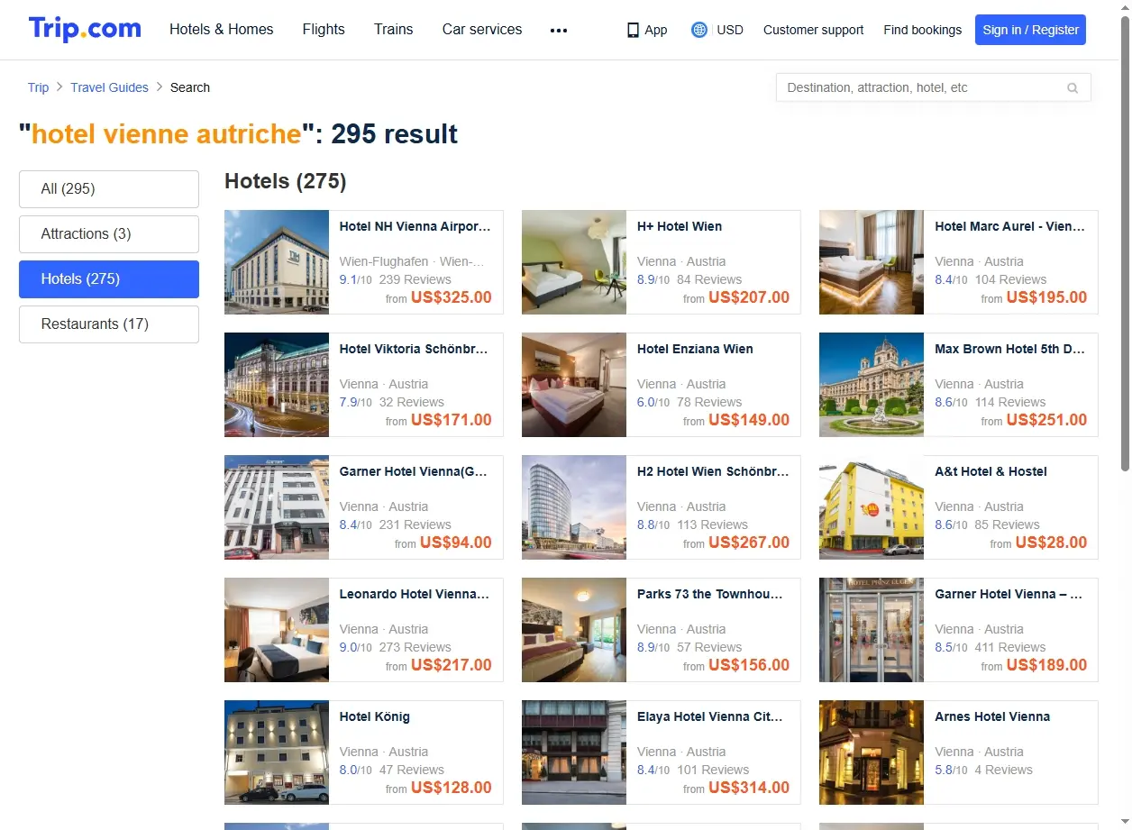Click the 411 Reviews text
This screenshot has width=1132, height=830.
coord(1009,647)
